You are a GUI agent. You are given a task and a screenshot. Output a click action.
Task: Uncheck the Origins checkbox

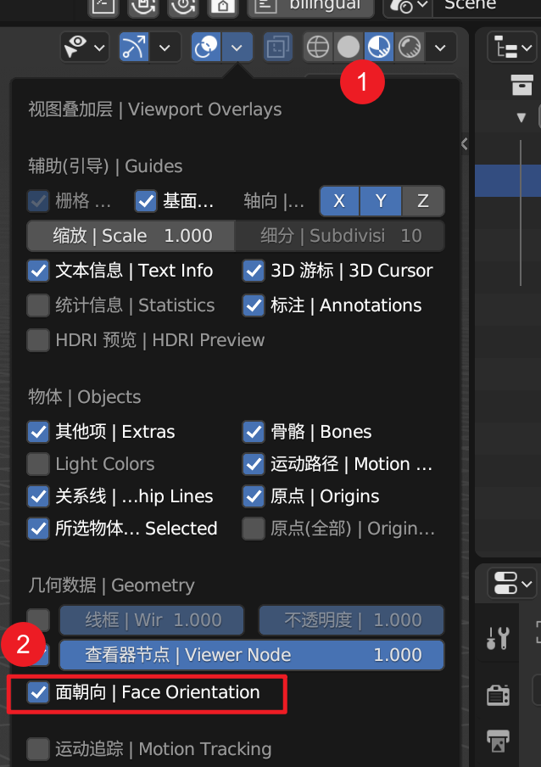(x=254, y=496)
